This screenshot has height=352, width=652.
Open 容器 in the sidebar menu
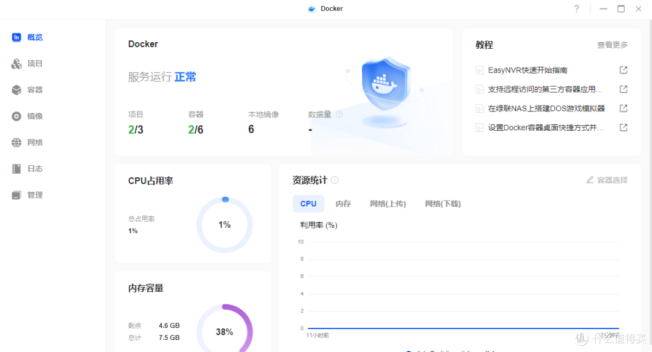[x=35, y=90]
